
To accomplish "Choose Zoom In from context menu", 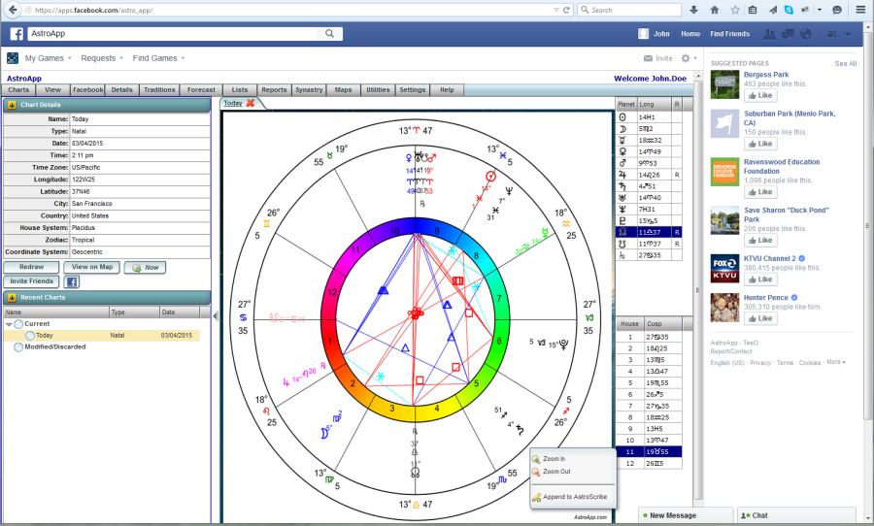I will point(554,459).
